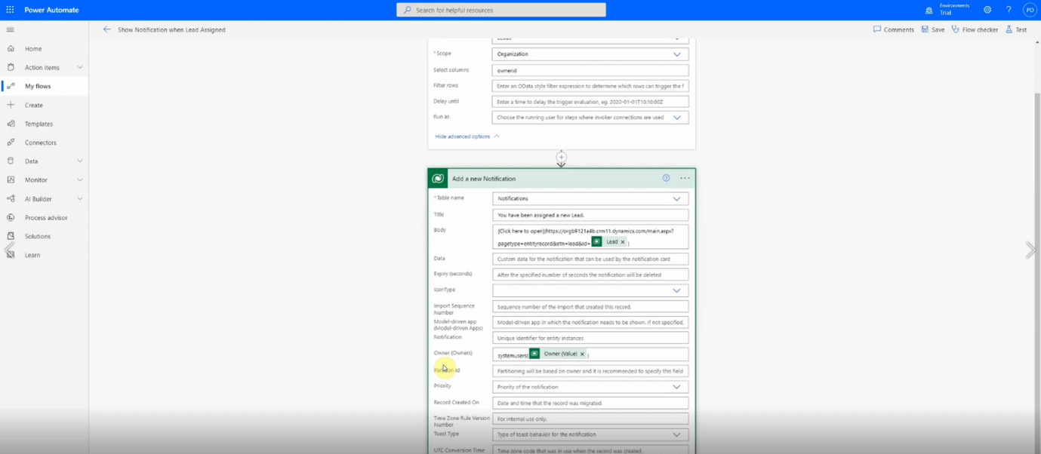Expand Action items in the sidebar
This screenshot has height=454, width=1041.
pos(79,67)
